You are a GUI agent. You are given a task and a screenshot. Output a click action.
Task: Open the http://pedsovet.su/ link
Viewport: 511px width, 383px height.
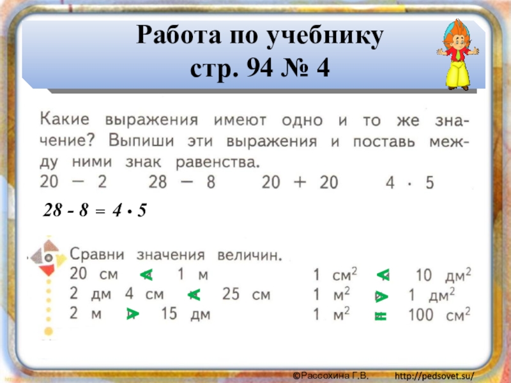pyautogui.click(x=434, y=376)
